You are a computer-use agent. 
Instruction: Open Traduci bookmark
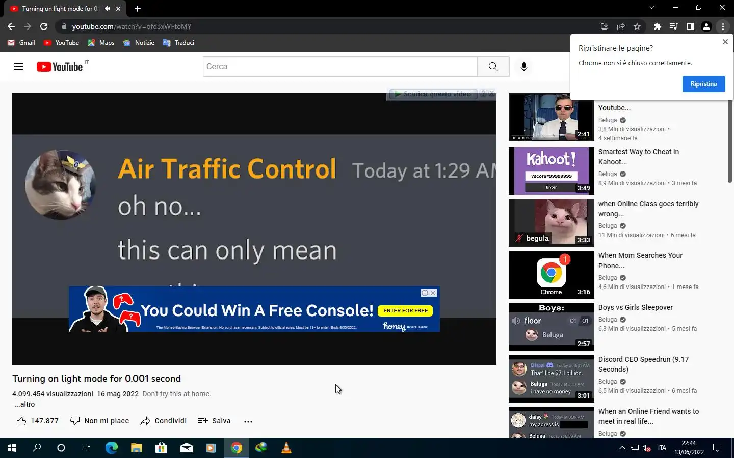pos(178,43)
